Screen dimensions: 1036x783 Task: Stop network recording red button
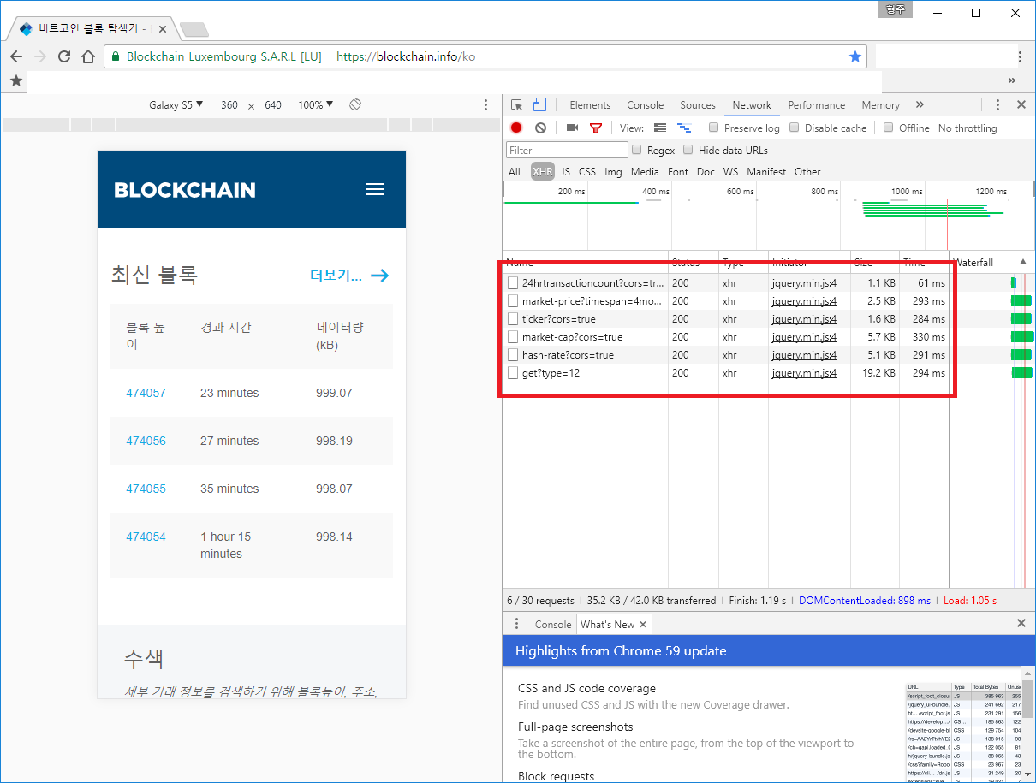[516, 128]
